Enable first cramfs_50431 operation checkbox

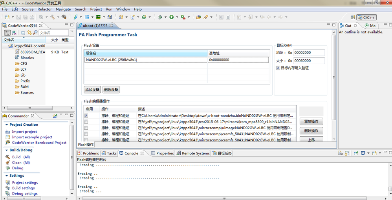86,134
